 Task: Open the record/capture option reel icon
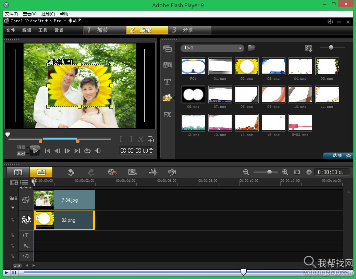pyautogui.click(x=112, y=172)
